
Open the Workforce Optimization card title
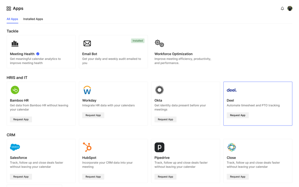[173, 54]
